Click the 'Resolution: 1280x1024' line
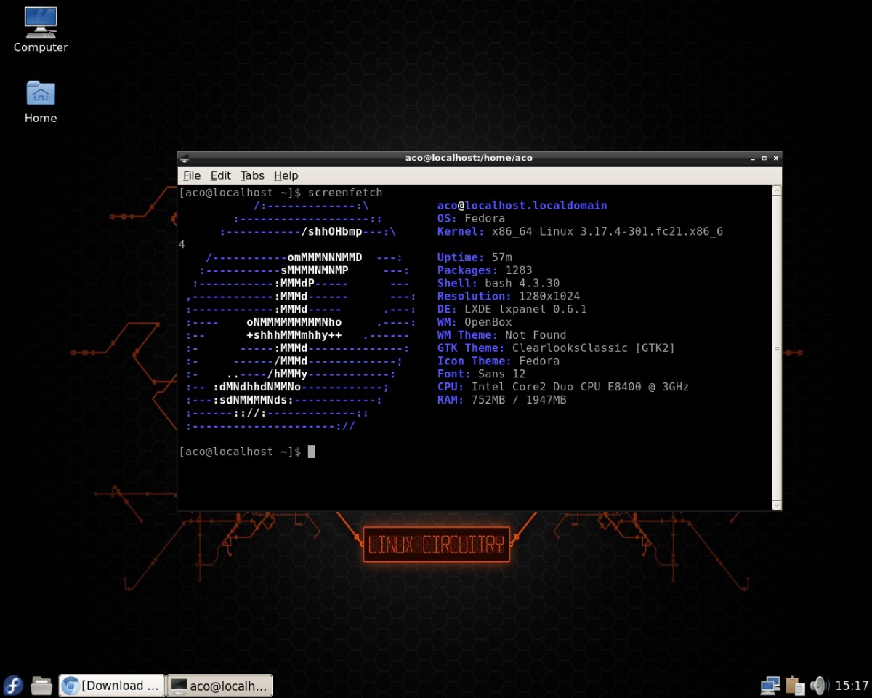The height and width of the screenshot is (698, 872). click(x=509, y=297)
